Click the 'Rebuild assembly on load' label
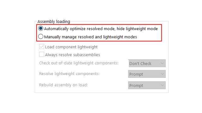202x113 pixels. point(63,85)
